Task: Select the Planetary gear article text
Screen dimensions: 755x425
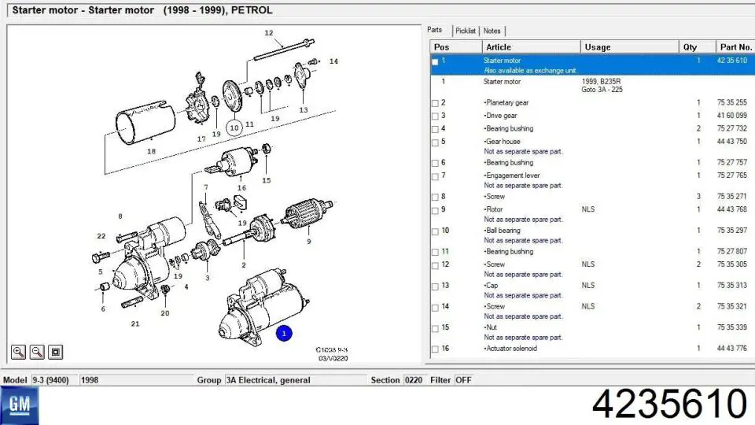Action: (506, 102)
